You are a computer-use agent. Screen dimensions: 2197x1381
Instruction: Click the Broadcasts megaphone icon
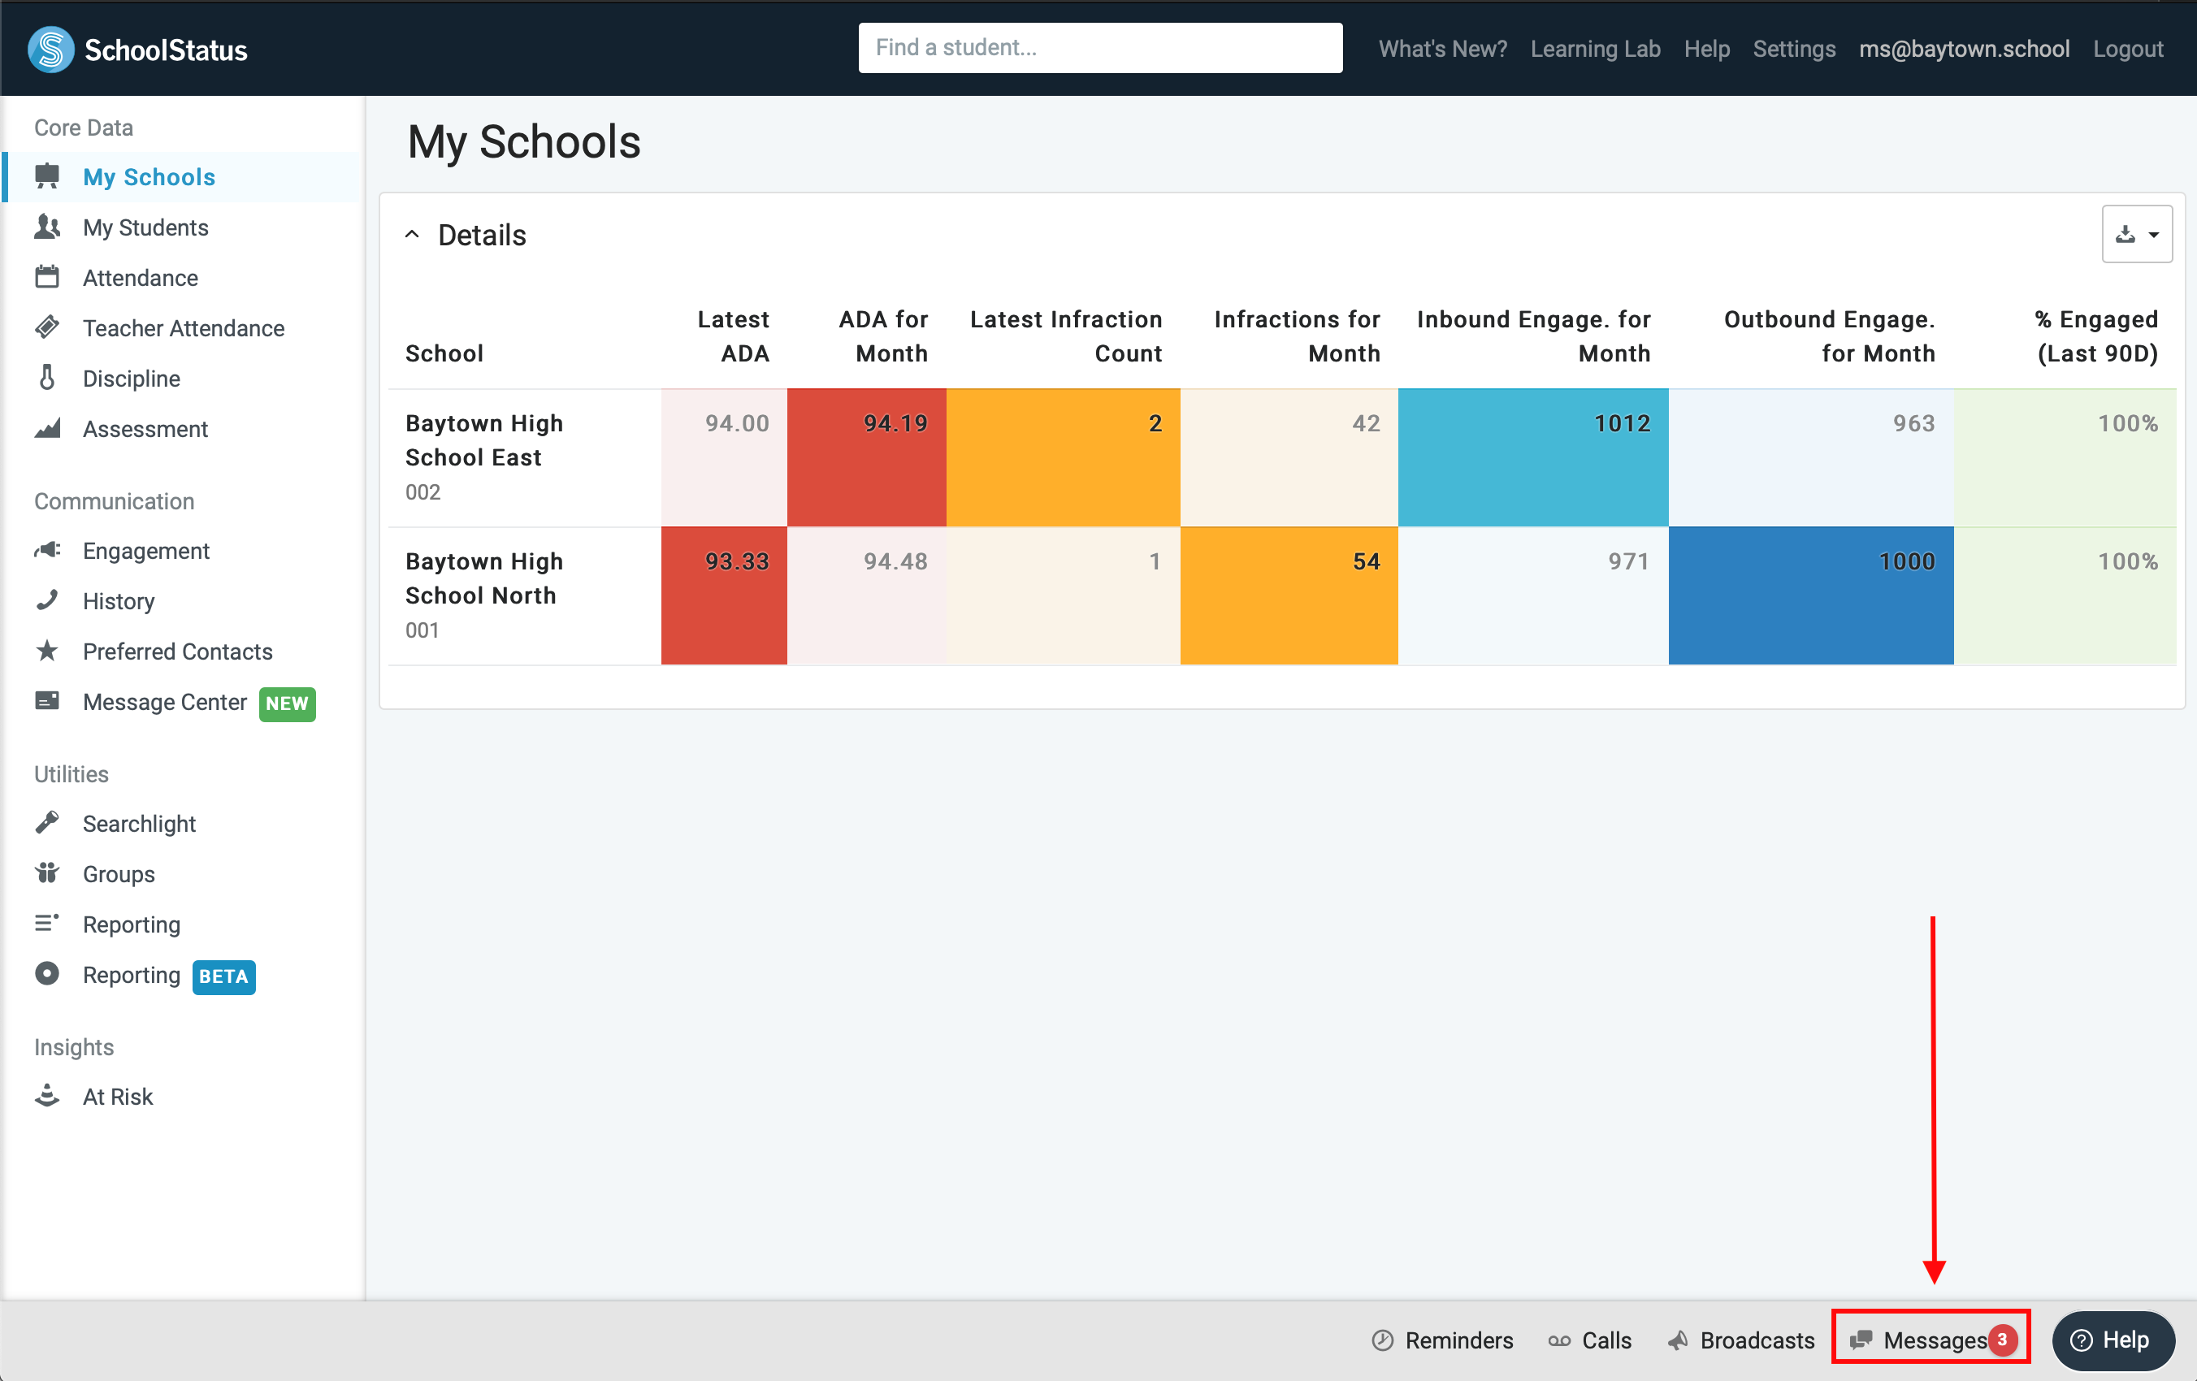(1678, 1340)
